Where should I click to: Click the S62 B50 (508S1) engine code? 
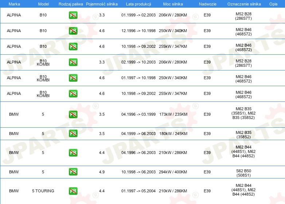(243, 173)
